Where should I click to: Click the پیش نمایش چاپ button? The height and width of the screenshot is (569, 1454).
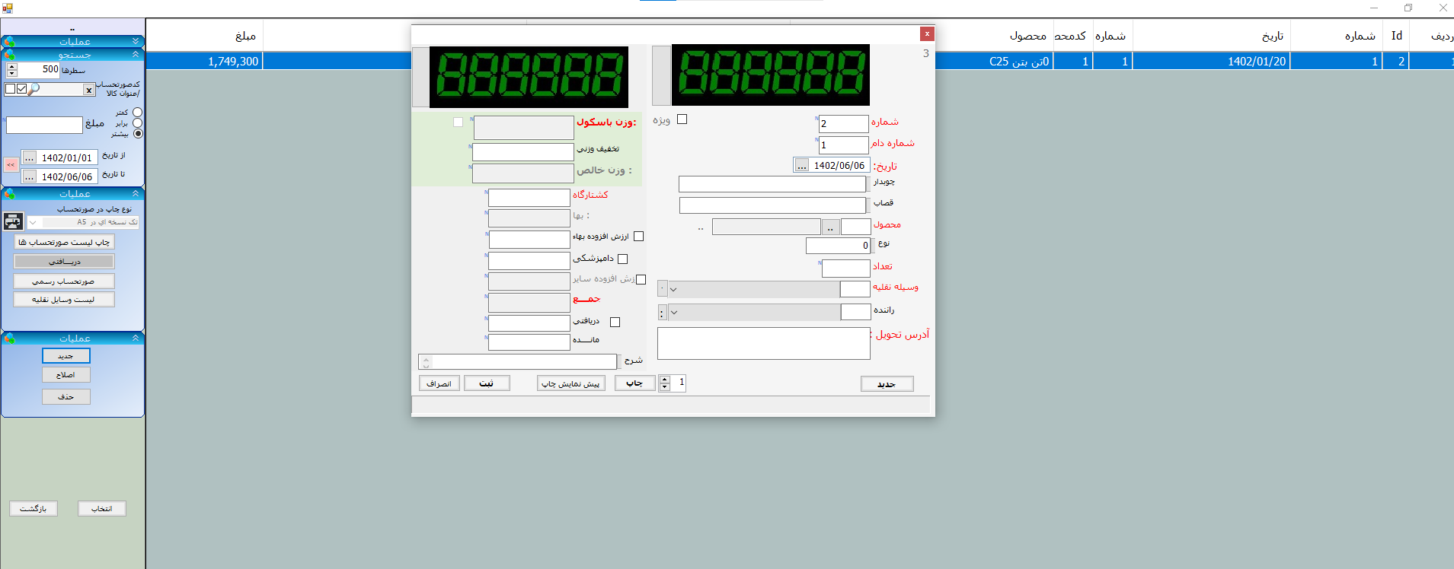click(570, 383)
